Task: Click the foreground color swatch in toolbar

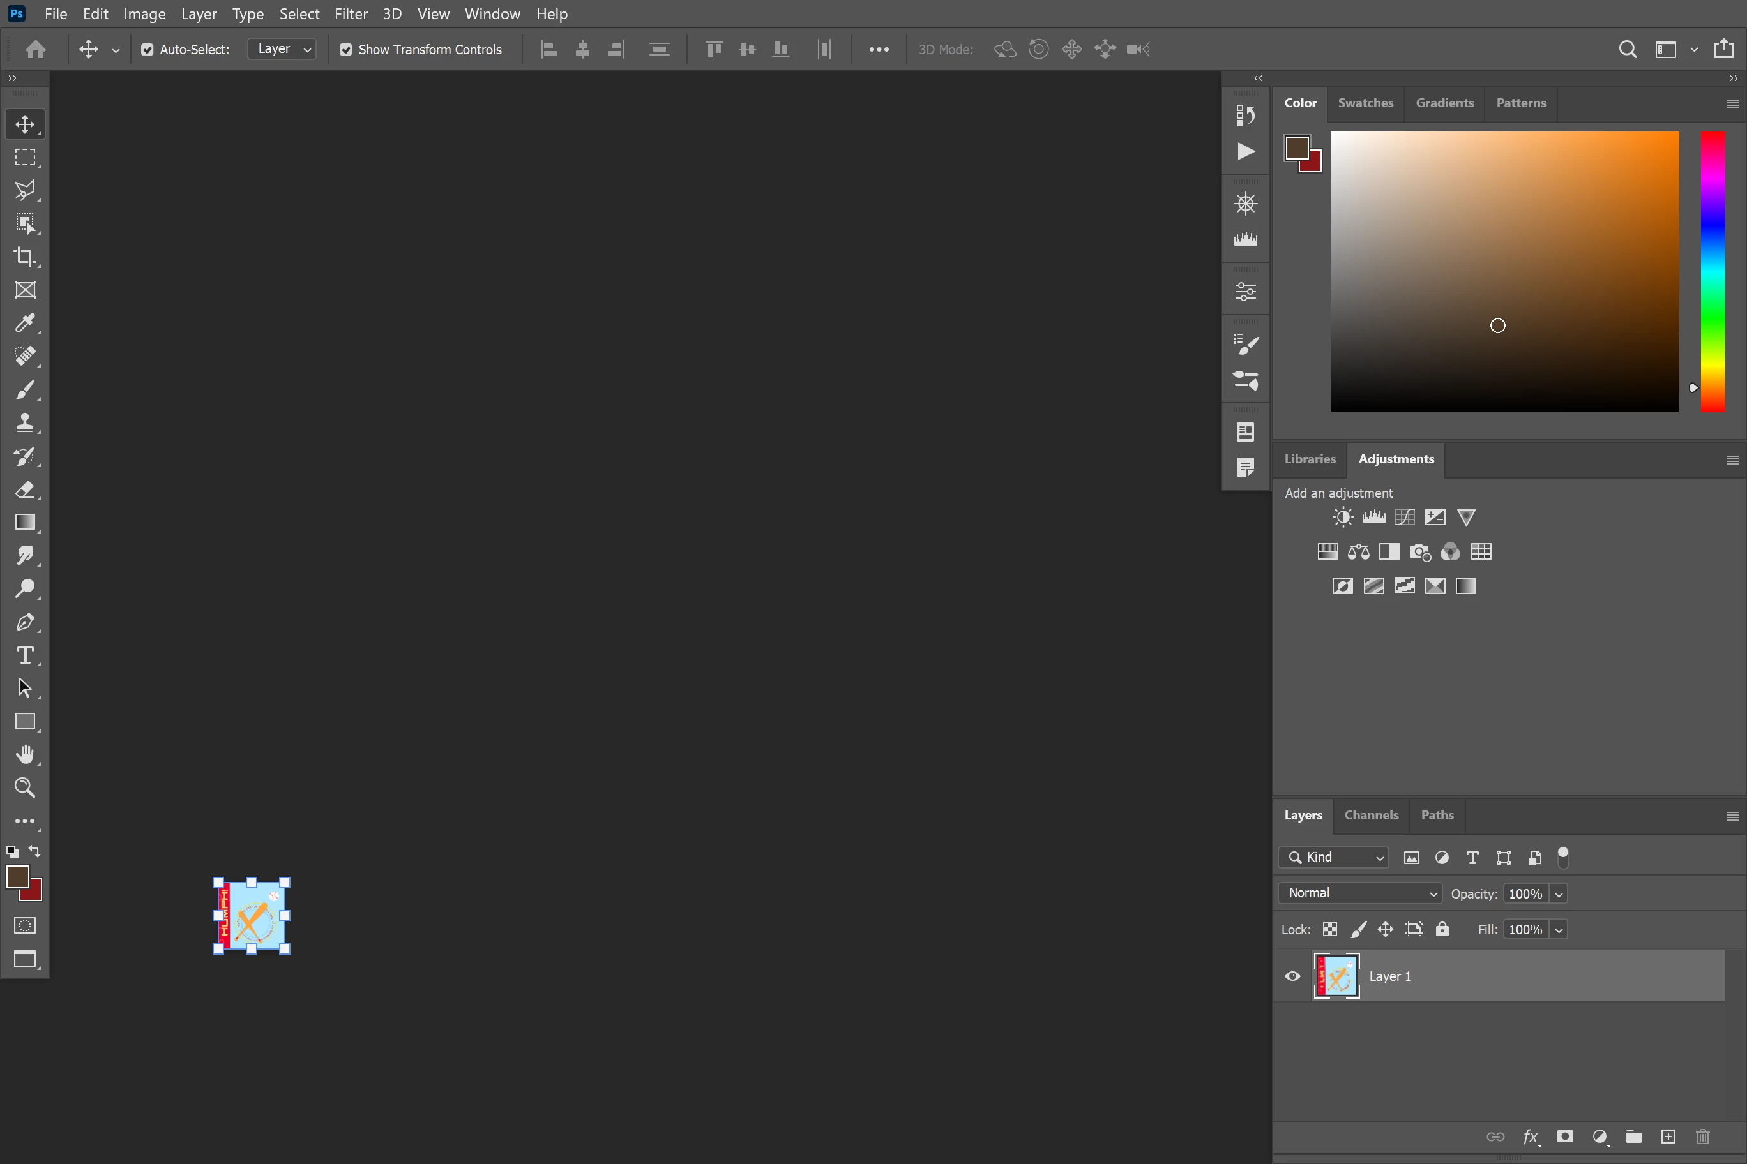Action: 17,877
